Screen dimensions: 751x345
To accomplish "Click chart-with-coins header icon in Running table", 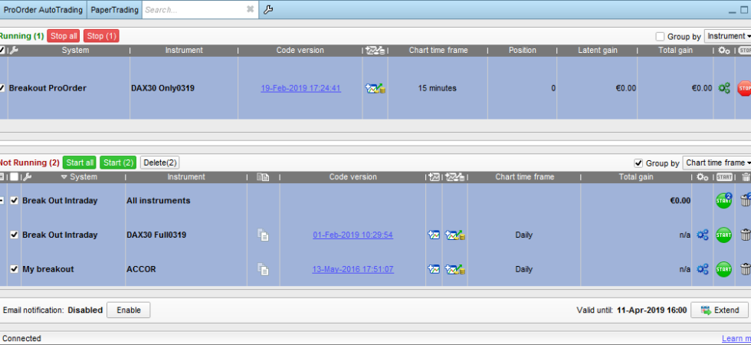I will tap(375, 51).
